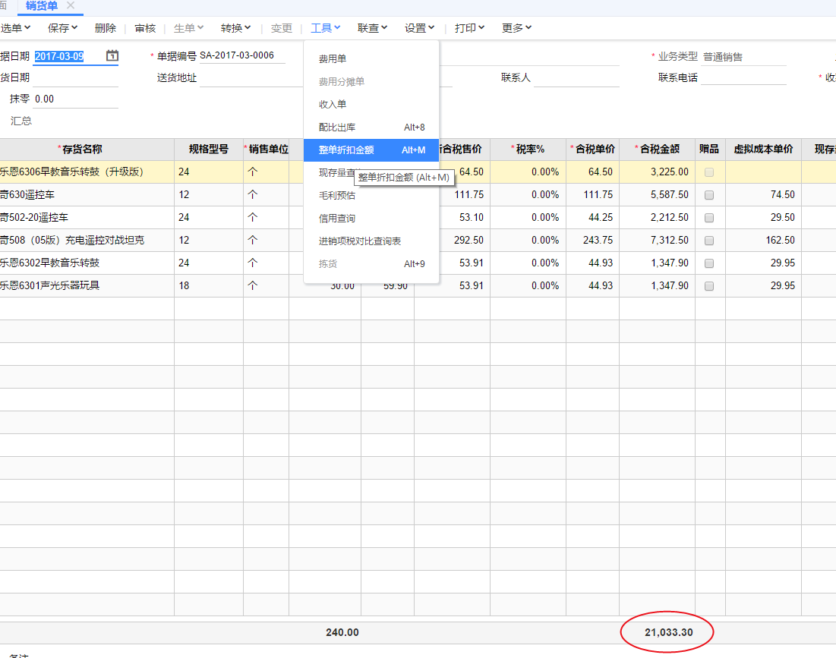Expand the 保存 dropdown

[62, 28]
